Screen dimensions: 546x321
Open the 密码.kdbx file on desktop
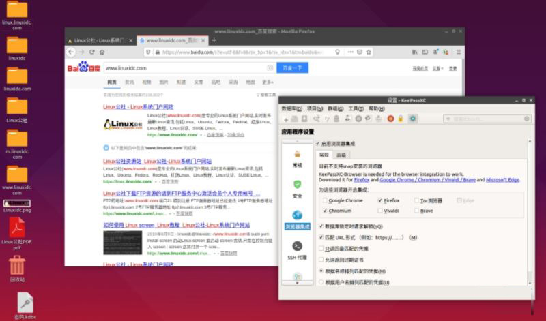25,306
